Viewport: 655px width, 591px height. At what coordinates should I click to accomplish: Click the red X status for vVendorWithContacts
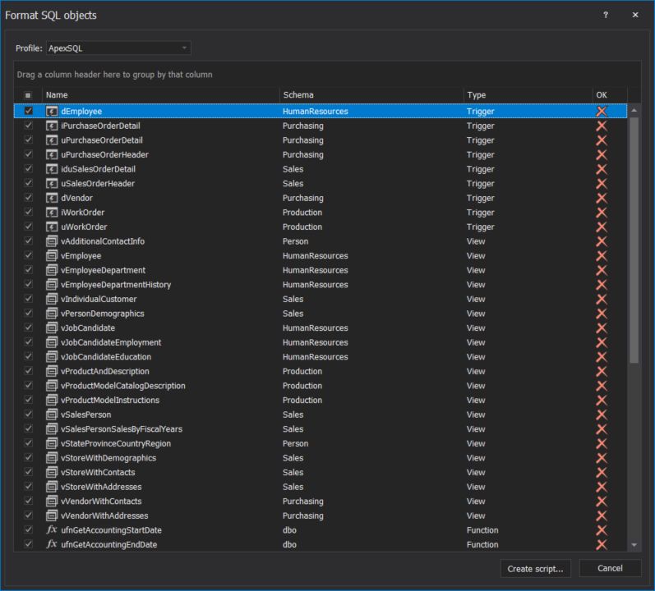(x=602, y=502)
